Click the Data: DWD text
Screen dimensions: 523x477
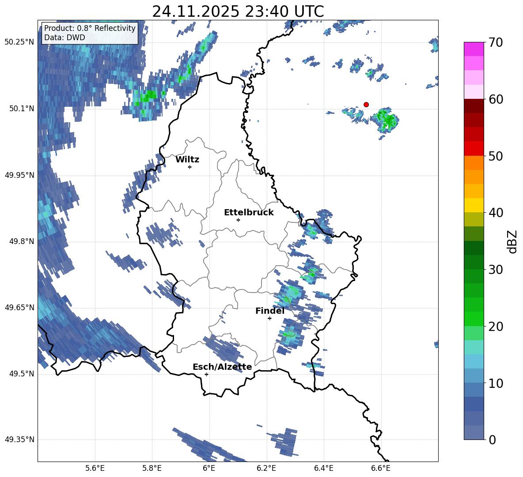point(64,38)
